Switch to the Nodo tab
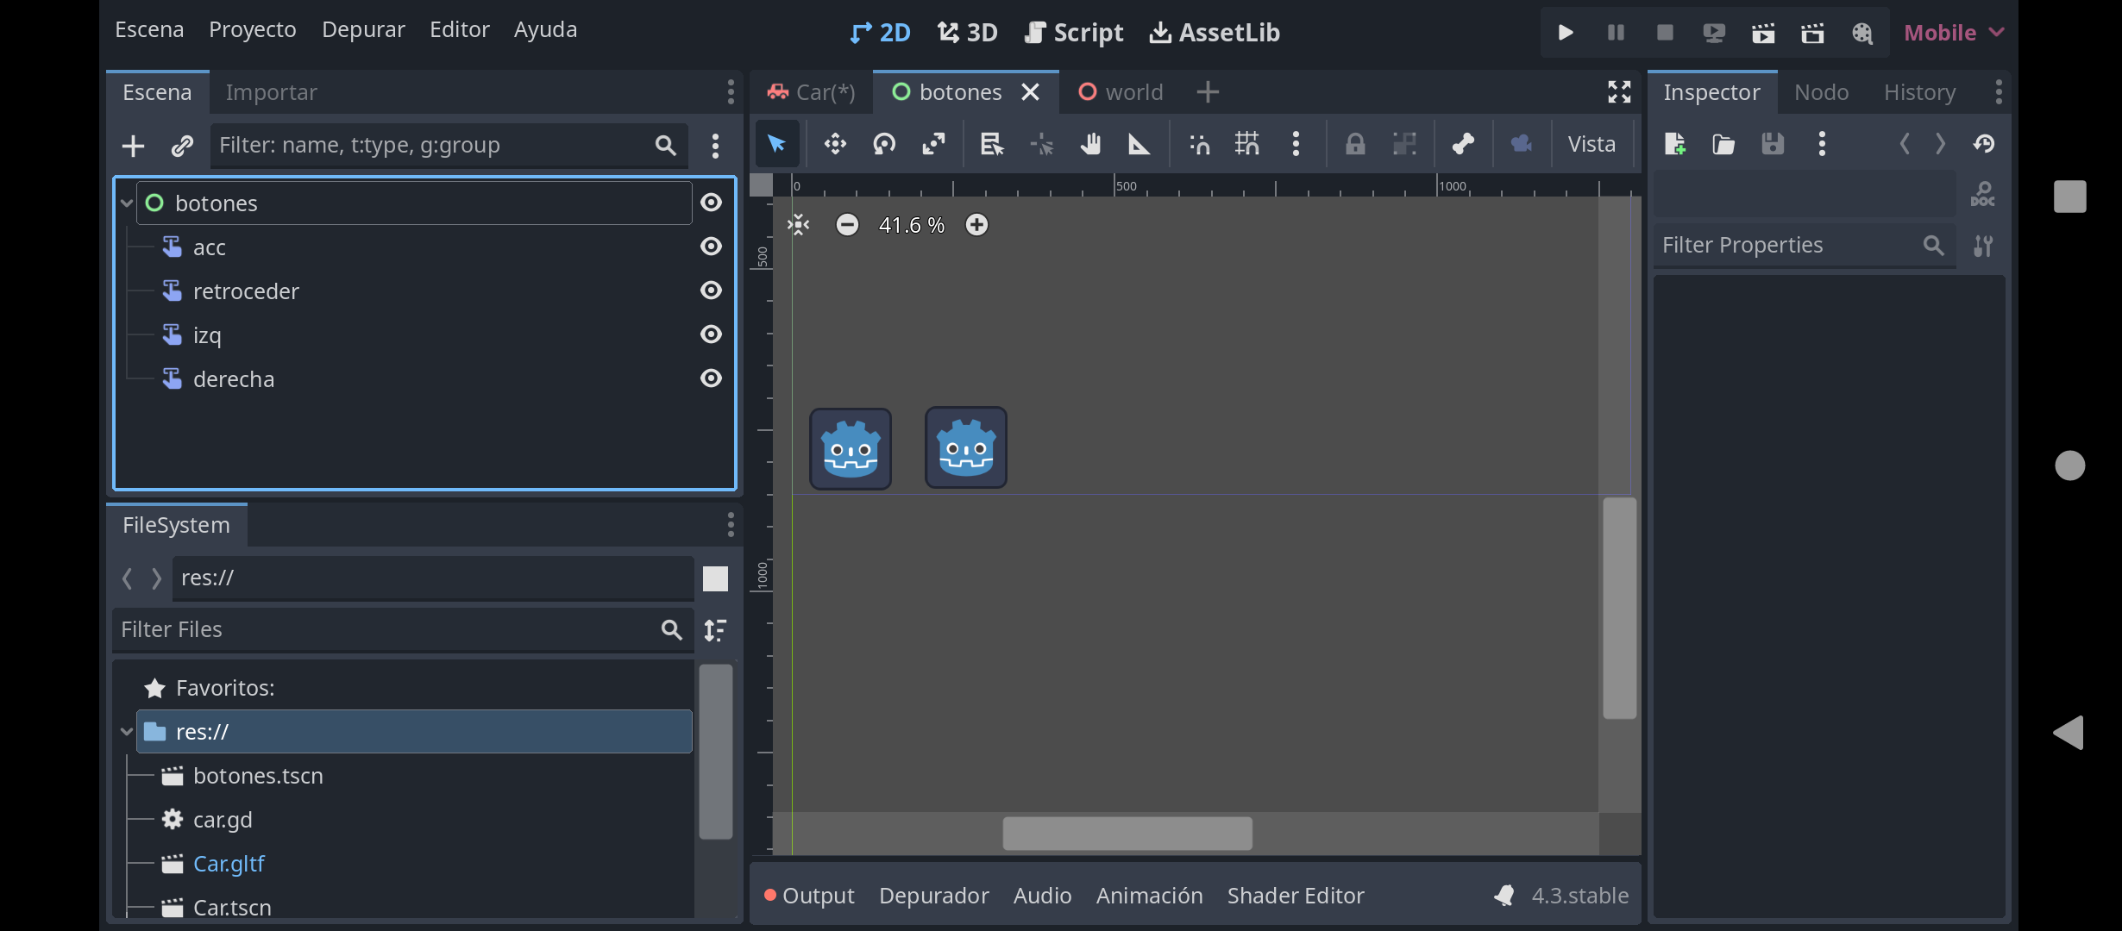 tap(1821, 92)
